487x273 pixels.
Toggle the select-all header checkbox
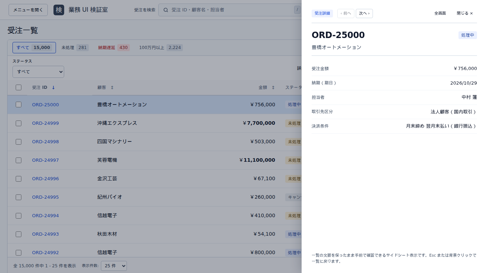pos(19,87)
